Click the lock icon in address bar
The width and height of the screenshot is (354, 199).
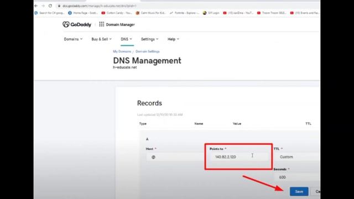coord(59,6)
